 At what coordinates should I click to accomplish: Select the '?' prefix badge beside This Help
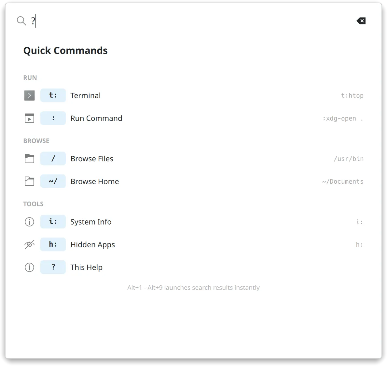pos(53,267)
